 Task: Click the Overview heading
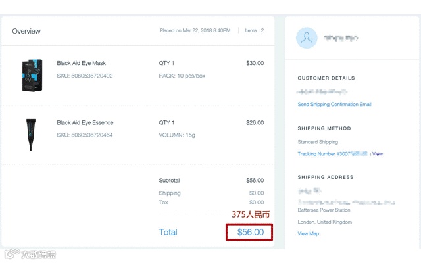coord(26,31)
